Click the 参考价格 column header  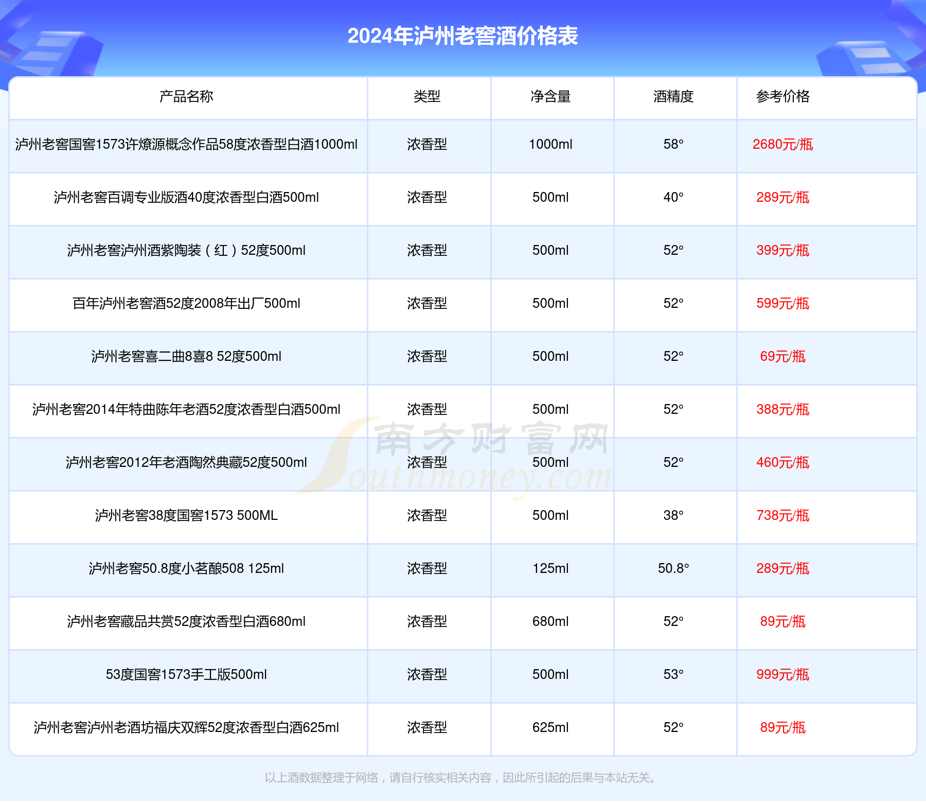point(782,96)
